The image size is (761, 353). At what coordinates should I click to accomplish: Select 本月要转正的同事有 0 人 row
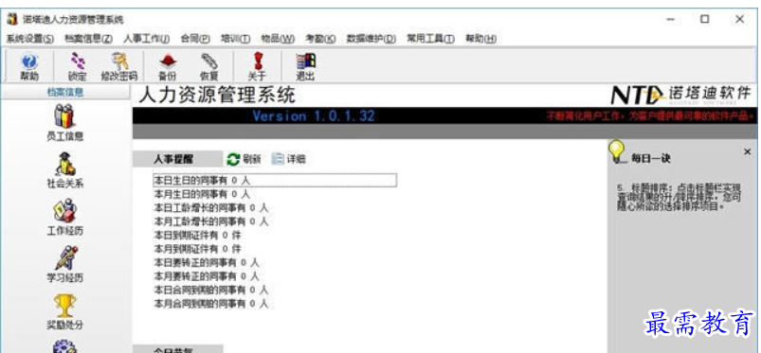pyautogui.click(x=207, y=276)
